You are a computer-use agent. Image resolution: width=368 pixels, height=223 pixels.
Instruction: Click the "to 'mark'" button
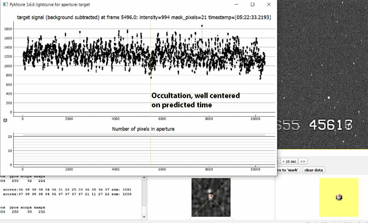pos(288,170)
